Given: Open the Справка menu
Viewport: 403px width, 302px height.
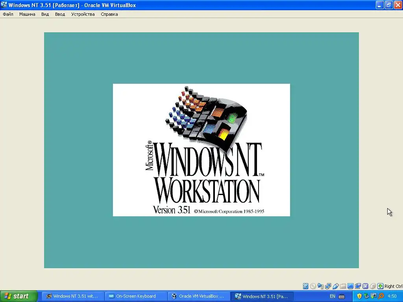Looking at the screenshot, I should pyautogui.click(x=109, y=15).
